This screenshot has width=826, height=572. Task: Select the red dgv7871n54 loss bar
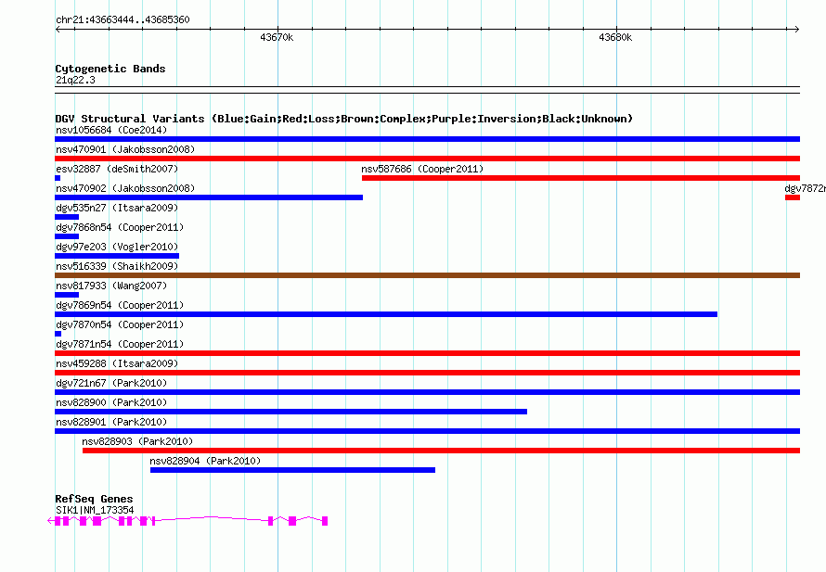click(427, 353)
